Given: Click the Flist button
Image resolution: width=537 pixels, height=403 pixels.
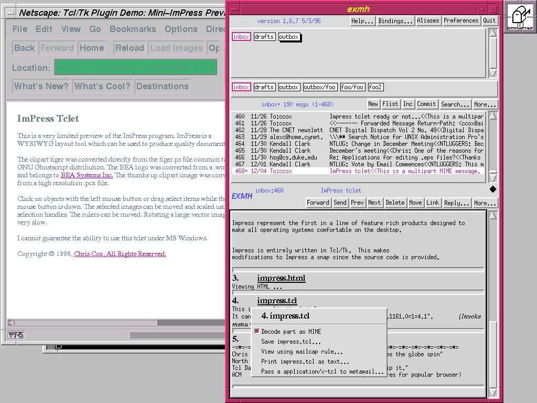Looking at the screenshot, I should 390,104.
